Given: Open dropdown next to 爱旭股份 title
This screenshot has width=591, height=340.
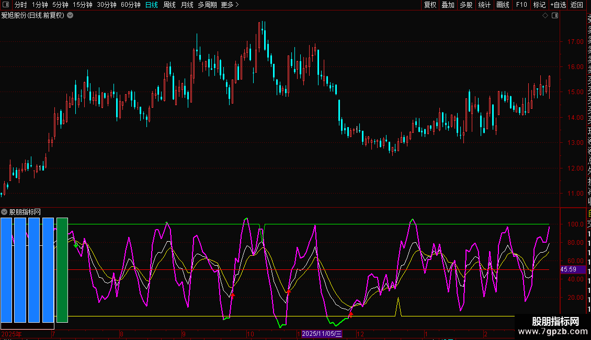Looking at the screenshot, I should tap(70, 15).
